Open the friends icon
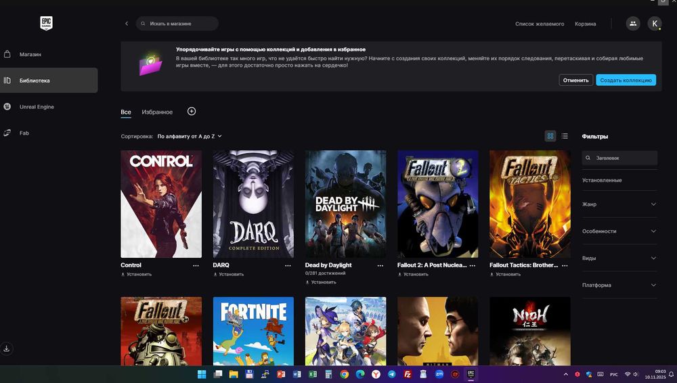Image resolution: width=677 pixels, height=383 pixels. [633, 23]
